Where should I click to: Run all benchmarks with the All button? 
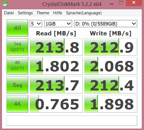pos(17,28)
